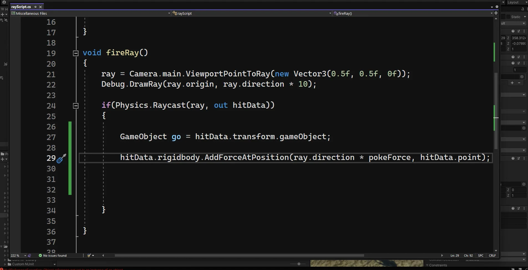Open the fireRay() member dropdown

[x=491, y=13]
